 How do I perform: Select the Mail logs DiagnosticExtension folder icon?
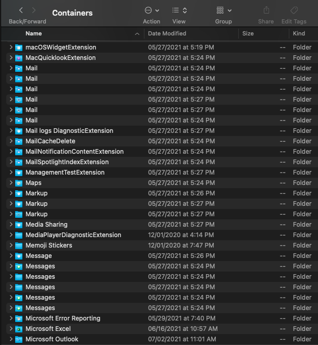19,131
